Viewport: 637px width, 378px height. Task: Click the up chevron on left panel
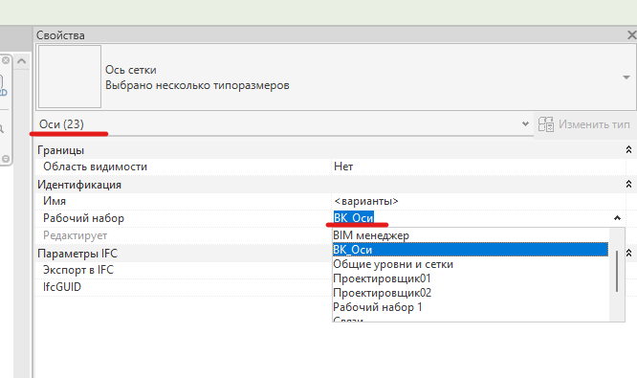pos(22,61)
